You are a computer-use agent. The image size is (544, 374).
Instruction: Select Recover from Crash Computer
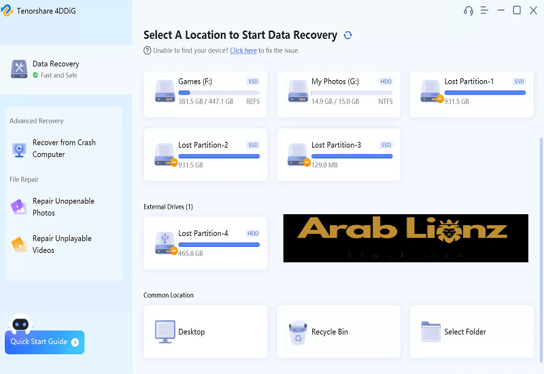pyautogui.click(x=64, y=148)
